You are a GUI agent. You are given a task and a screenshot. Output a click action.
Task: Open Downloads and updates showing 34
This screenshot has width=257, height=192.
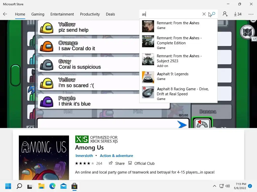click(x=238, y=14)
